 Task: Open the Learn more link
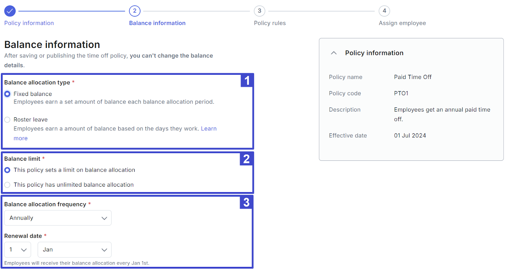[x=209, y=129]
